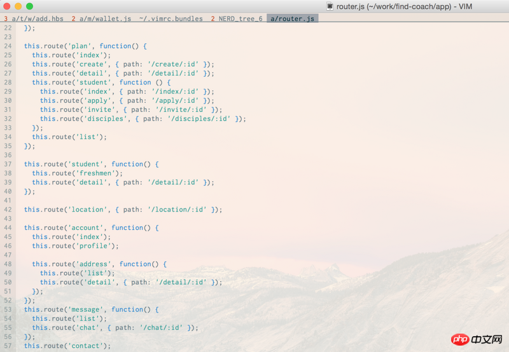Screen dimensions: 509x352
Task: Click 'profile' route on line 46
Action: (x=94, y=246)
